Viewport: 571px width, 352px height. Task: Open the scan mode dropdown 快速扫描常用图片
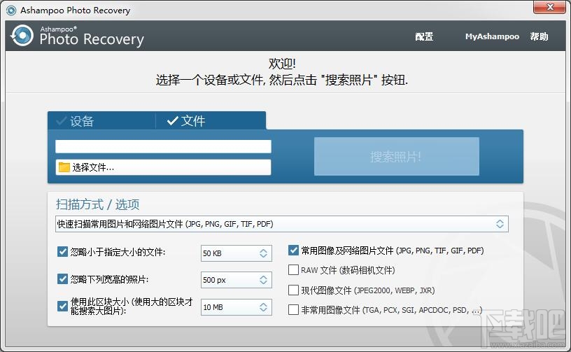click(282, 224)
